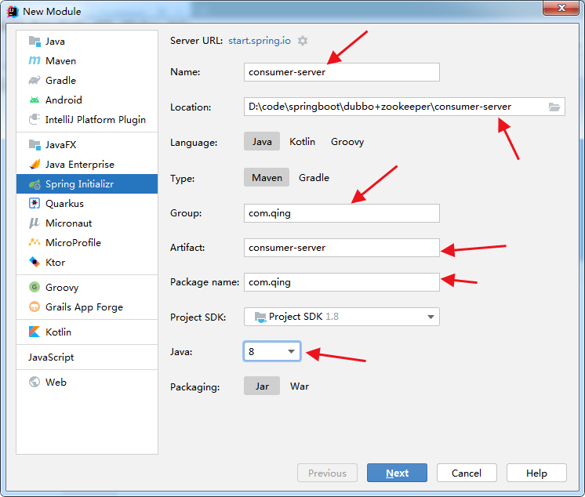
Task: Select Quarkus module type
Action: point(87,203)
